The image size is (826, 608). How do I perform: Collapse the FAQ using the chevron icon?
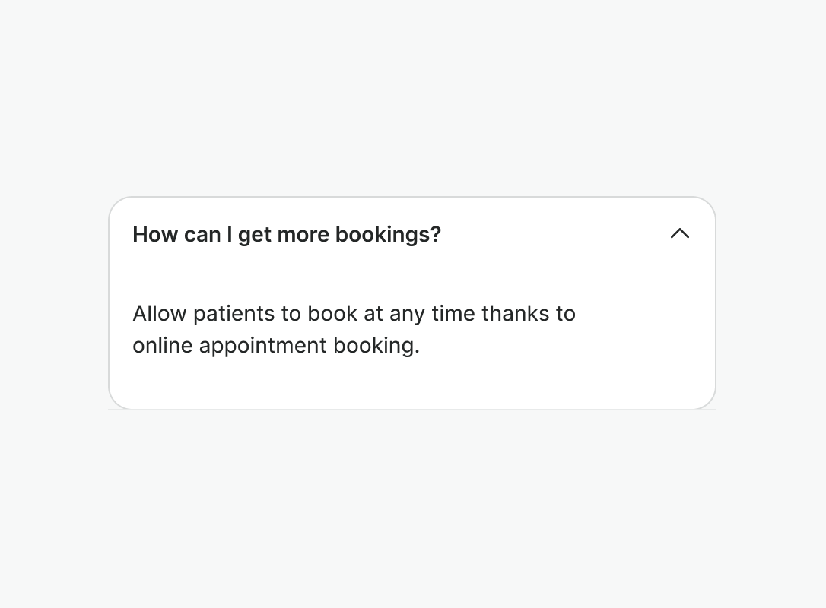pos(679,234)
